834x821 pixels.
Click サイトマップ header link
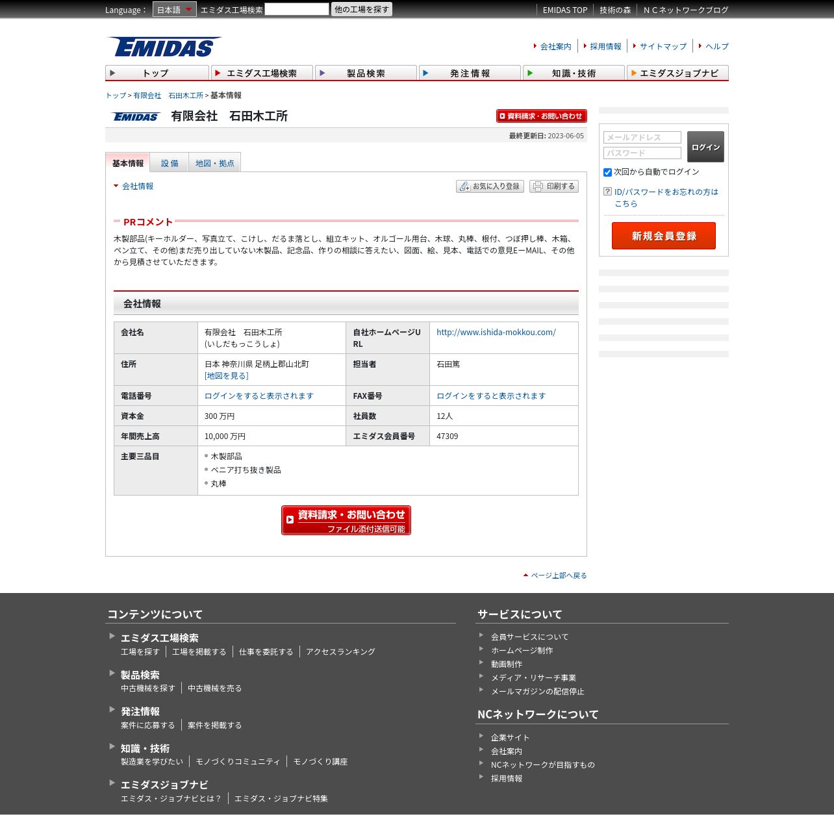coord(663,46)
